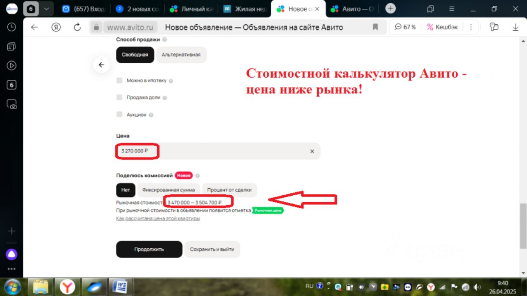Screen dimensions: 527x296
Task: Reload the page with the refresh icon
Action: coord(77,27)
